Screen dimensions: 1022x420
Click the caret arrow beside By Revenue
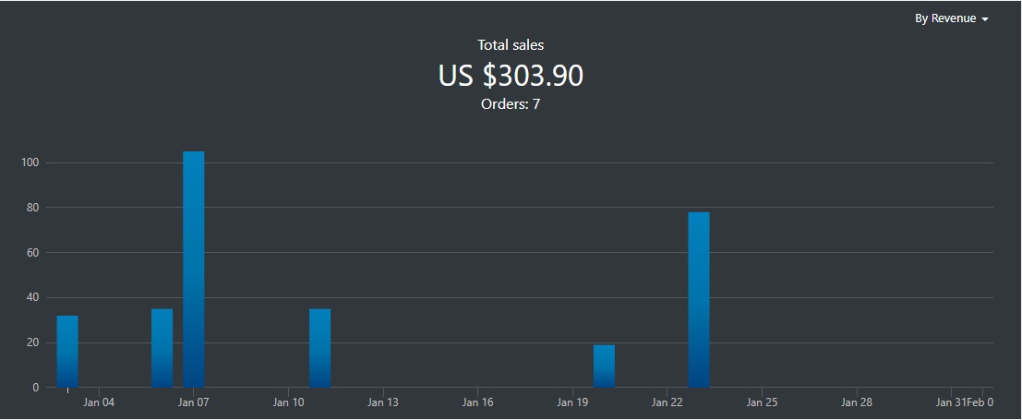point(986,19)
